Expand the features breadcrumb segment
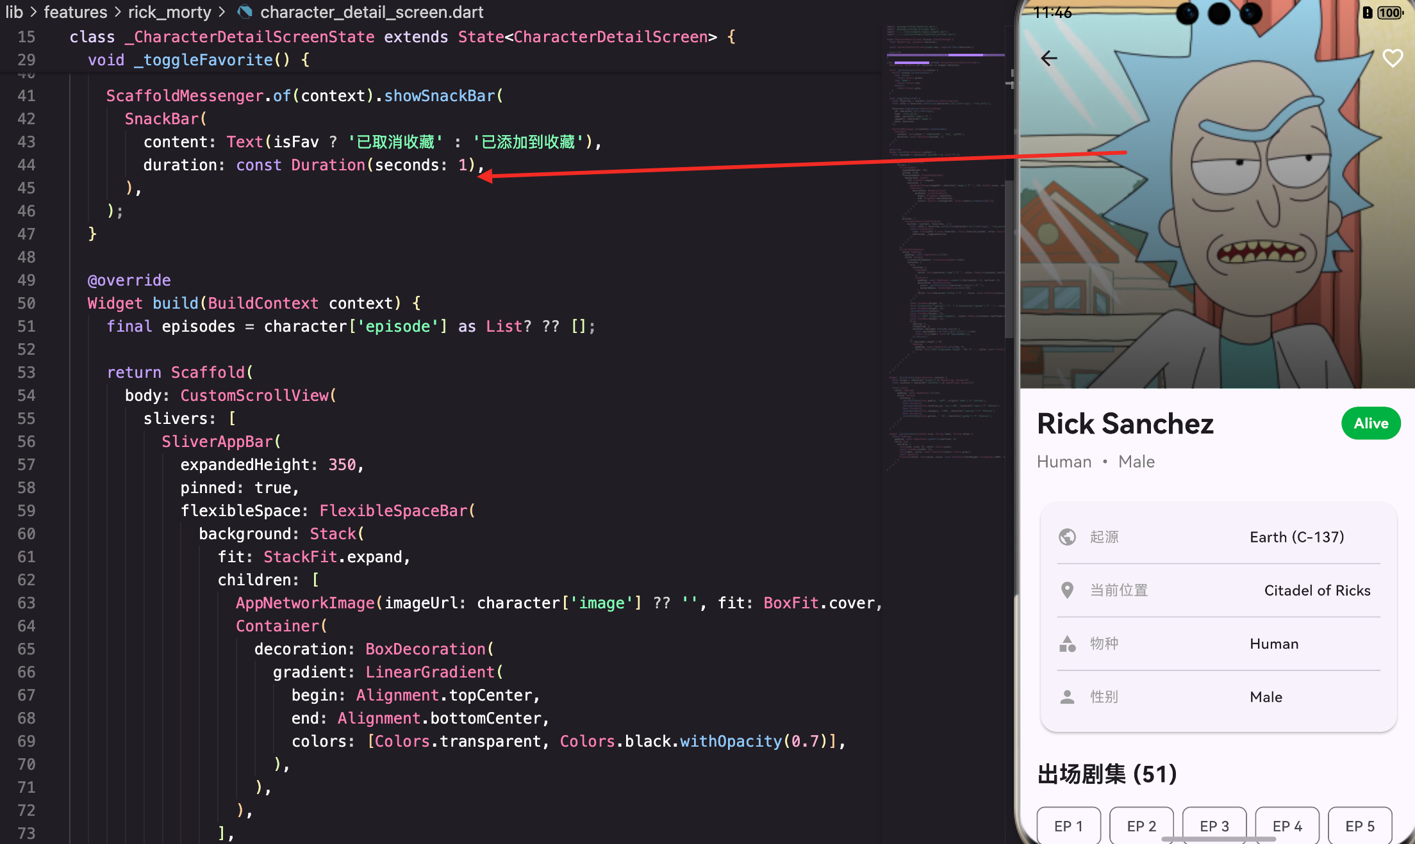1415x844 pixels. click(75, 12)
